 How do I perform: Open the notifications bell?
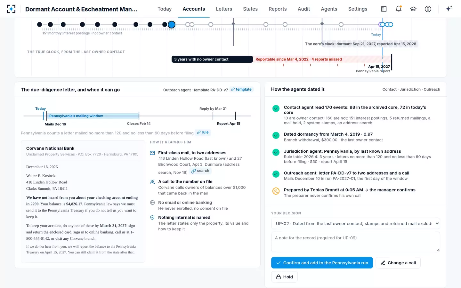399,9
